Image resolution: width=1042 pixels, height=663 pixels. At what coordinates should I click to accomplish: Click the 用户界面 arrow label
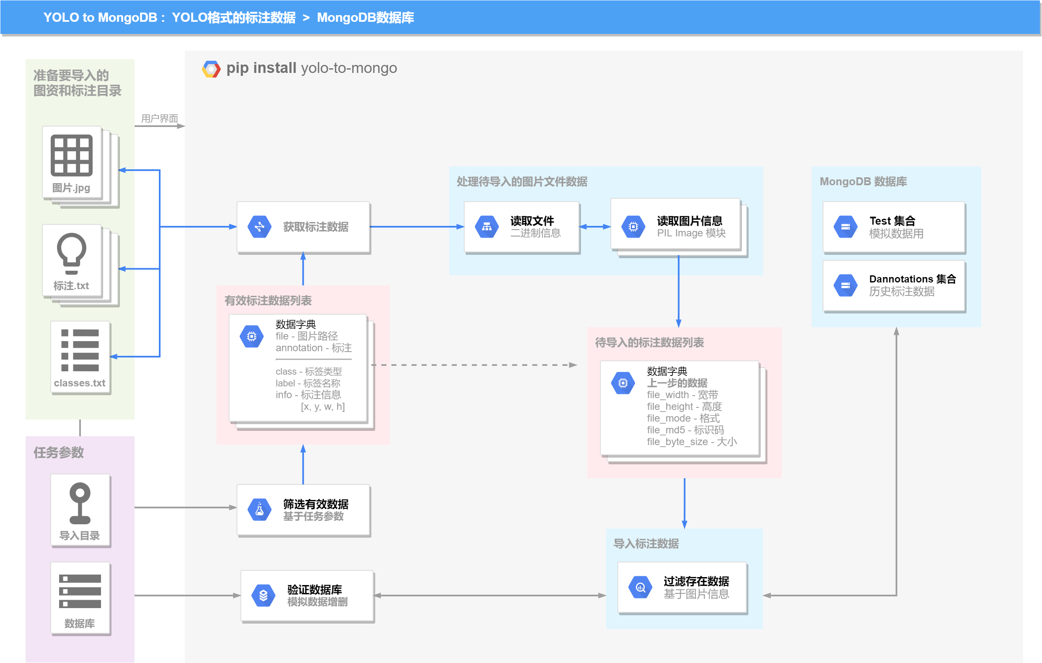(x=159, y=119)
